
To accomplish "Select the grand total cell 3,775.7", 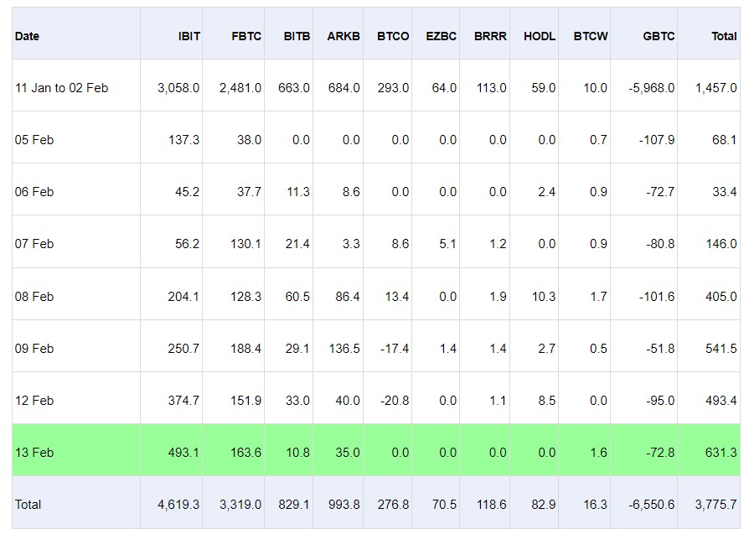I will [716, 504].
